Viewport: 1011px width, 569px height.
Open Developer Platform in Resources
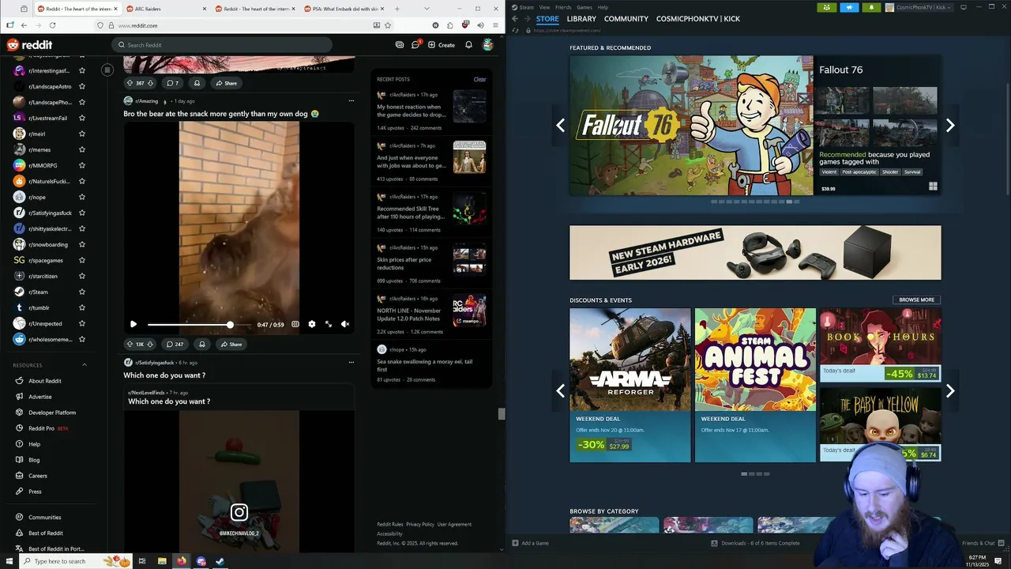[52, 413]
